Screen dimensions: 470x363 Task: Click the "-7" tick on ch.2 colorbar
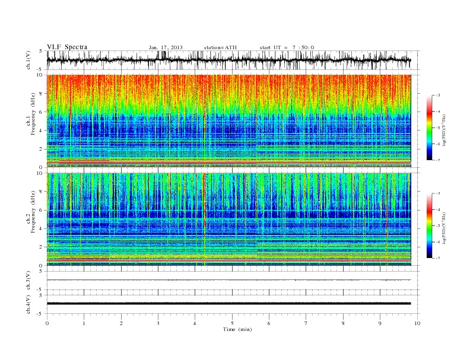pos(438,258)
